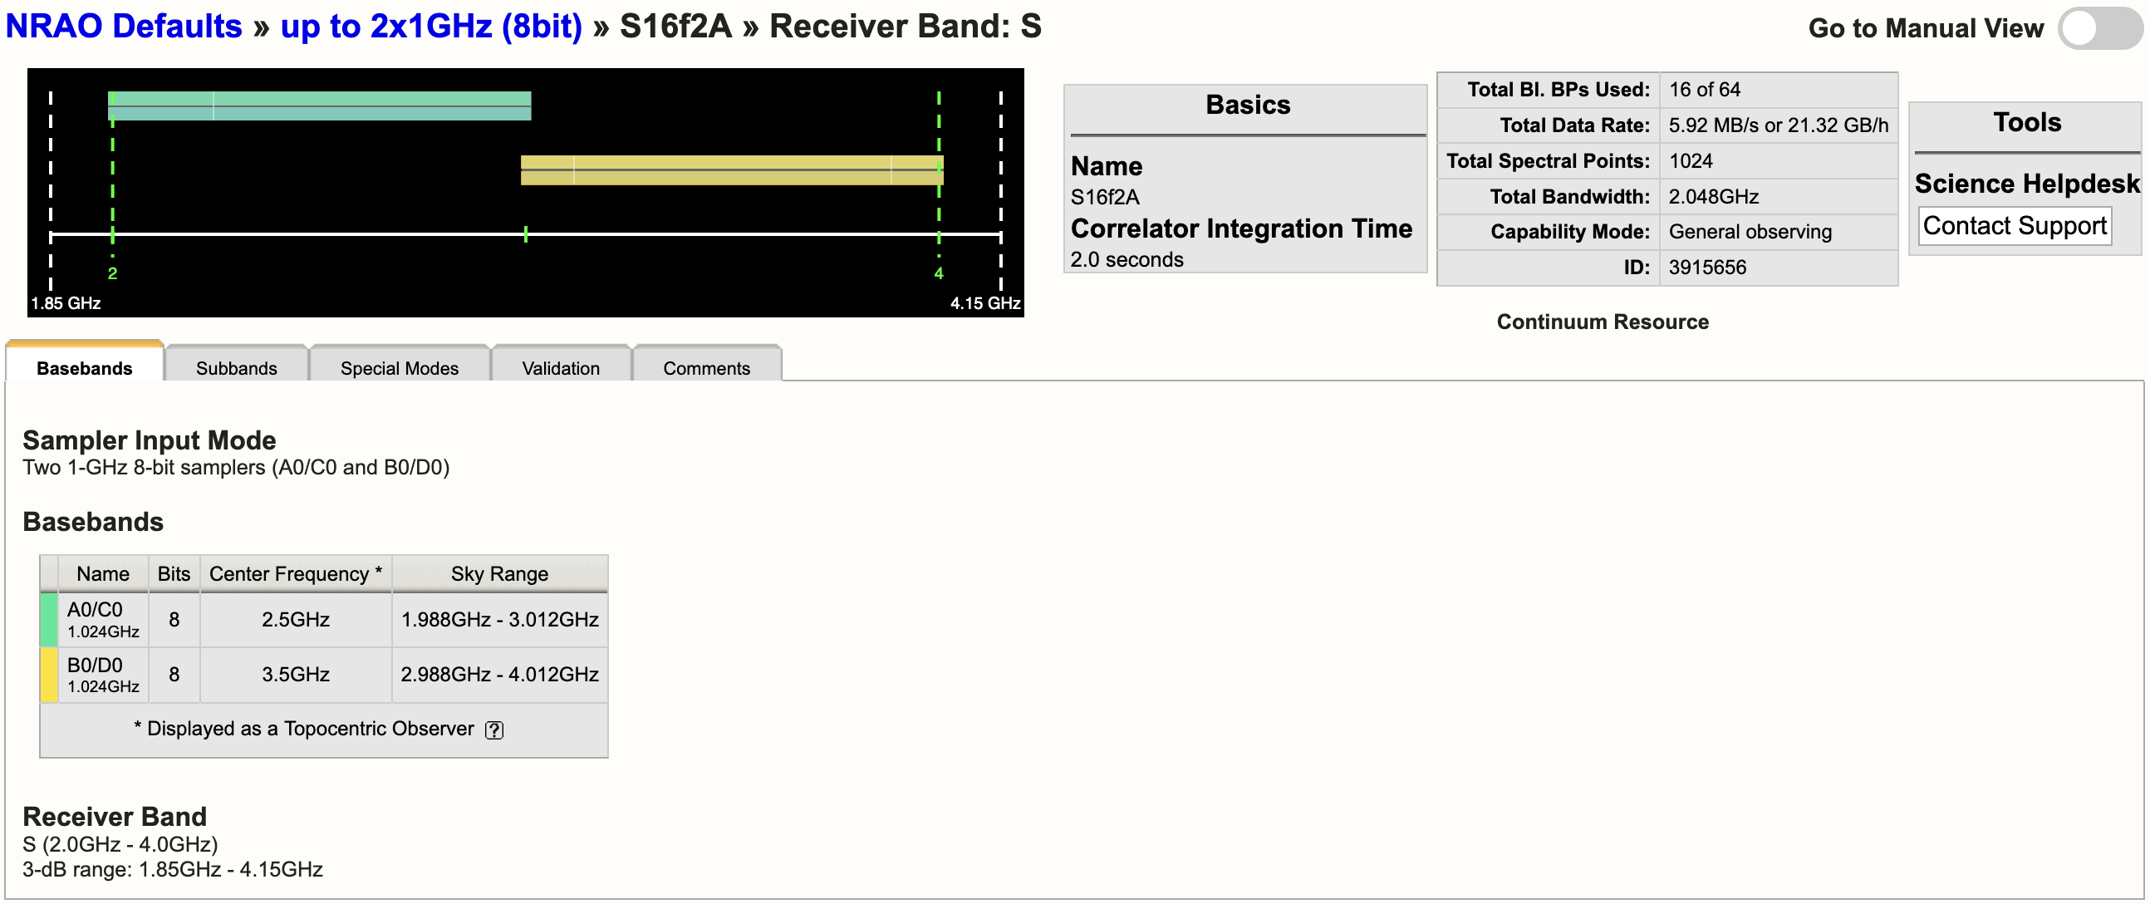The image size is (2150, 904).
Task: Click the 1.85 GHz plot axis label
Action: click(66, 303)
